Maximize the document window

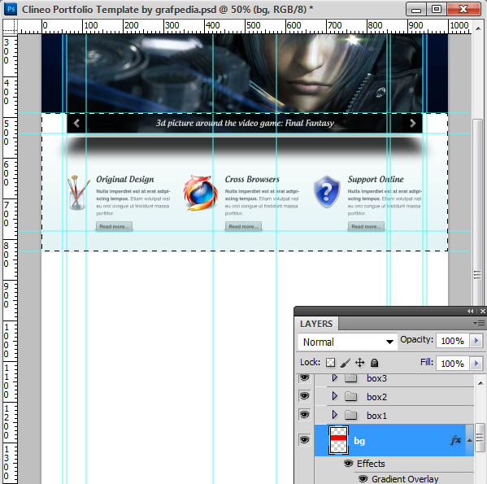(x=436, y=9)
